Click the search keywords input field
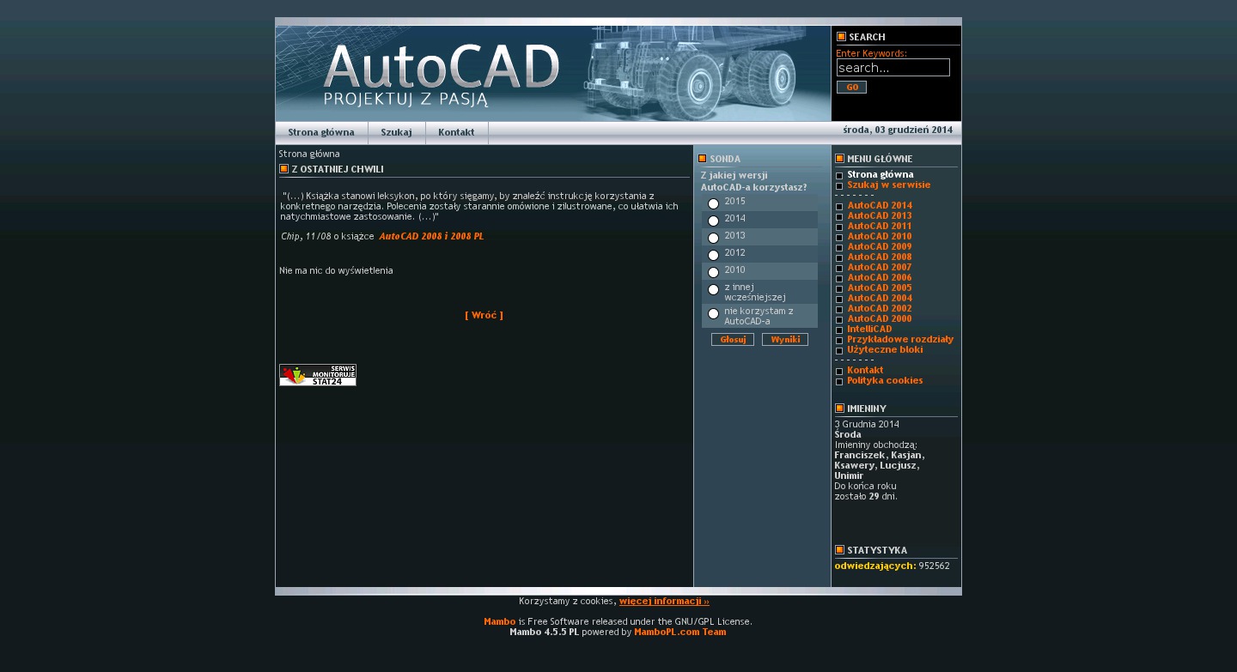This screenshot has width=1237, height=672. pos(893,68)
